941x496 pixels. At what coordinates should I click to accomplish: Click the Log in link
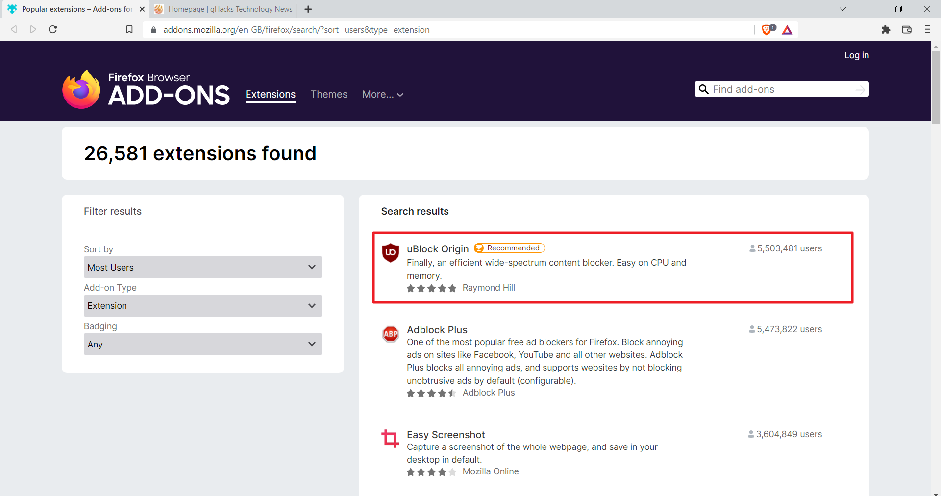(856, 55)
